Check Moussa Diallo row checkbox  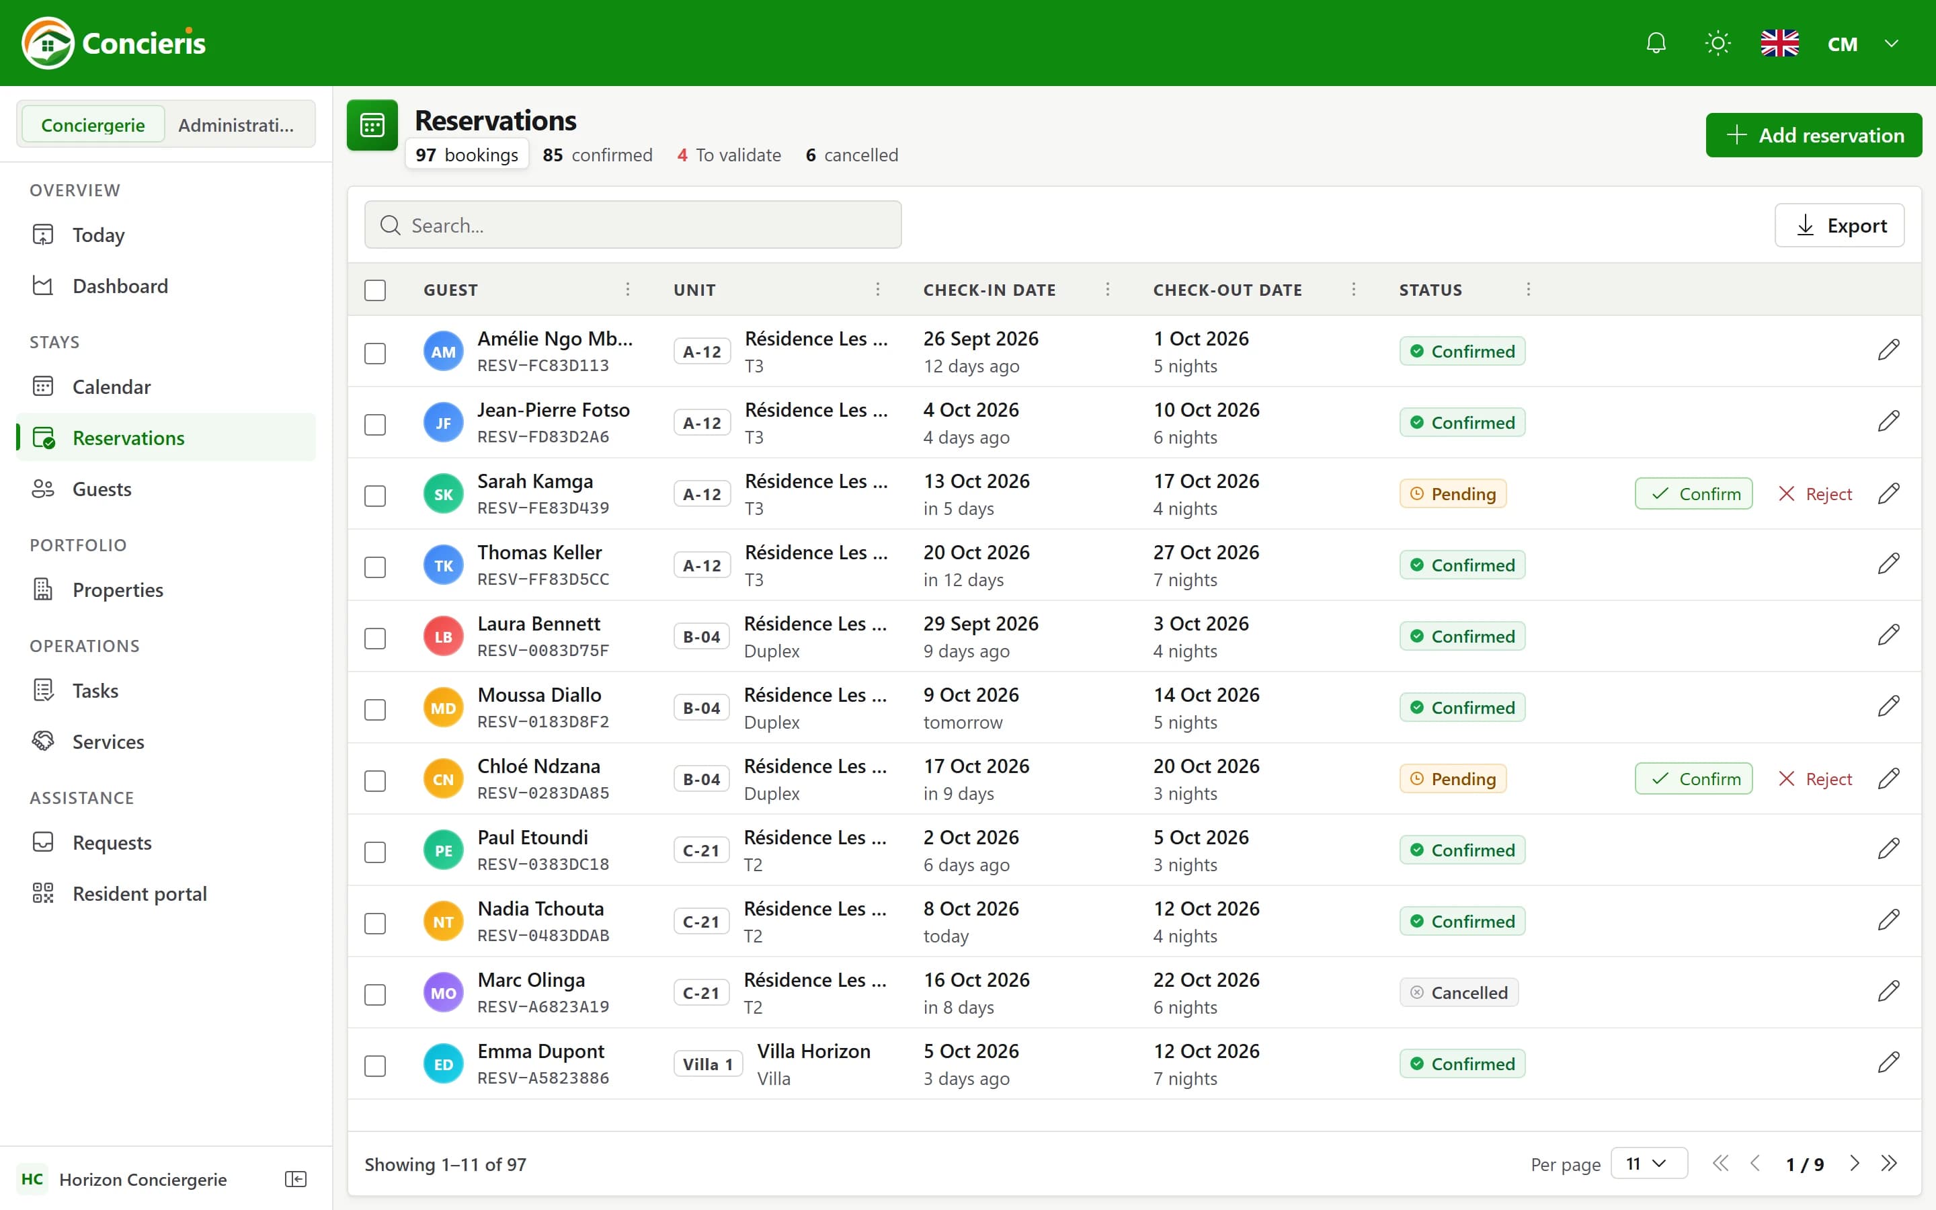coord(375,709)
